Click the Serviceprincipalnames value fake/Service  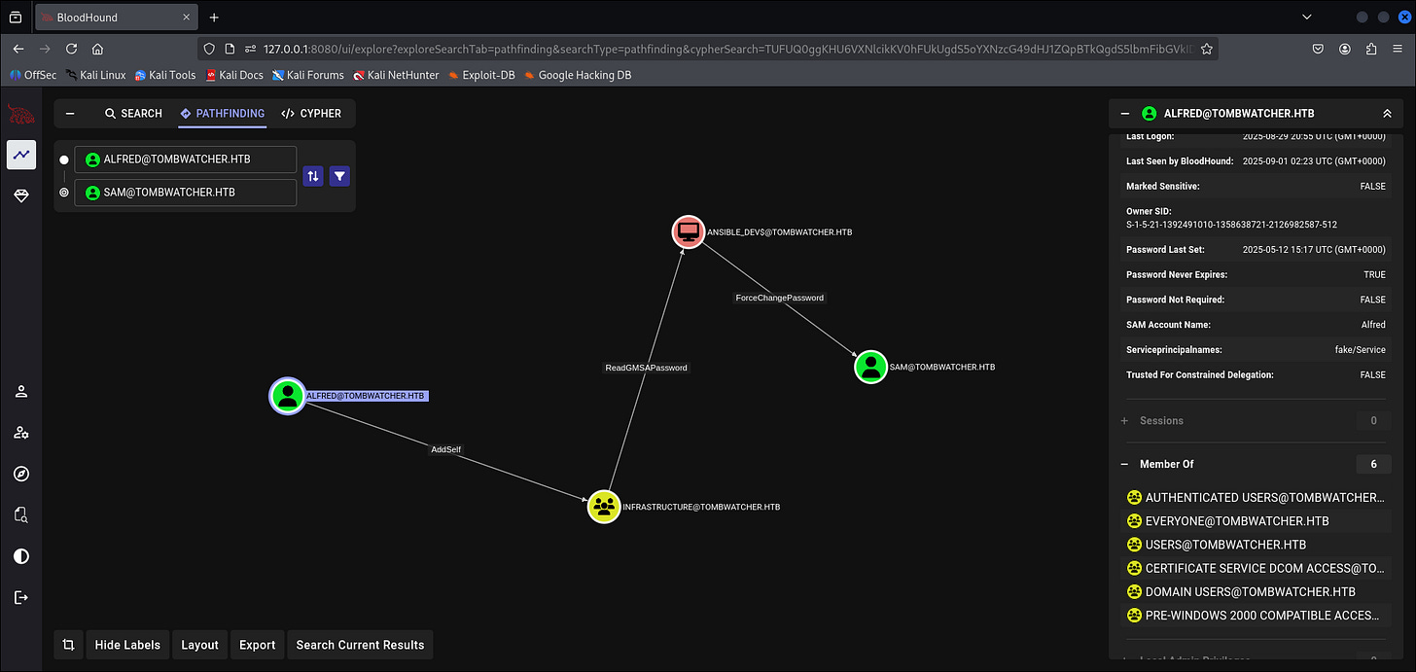point(1360,349)
